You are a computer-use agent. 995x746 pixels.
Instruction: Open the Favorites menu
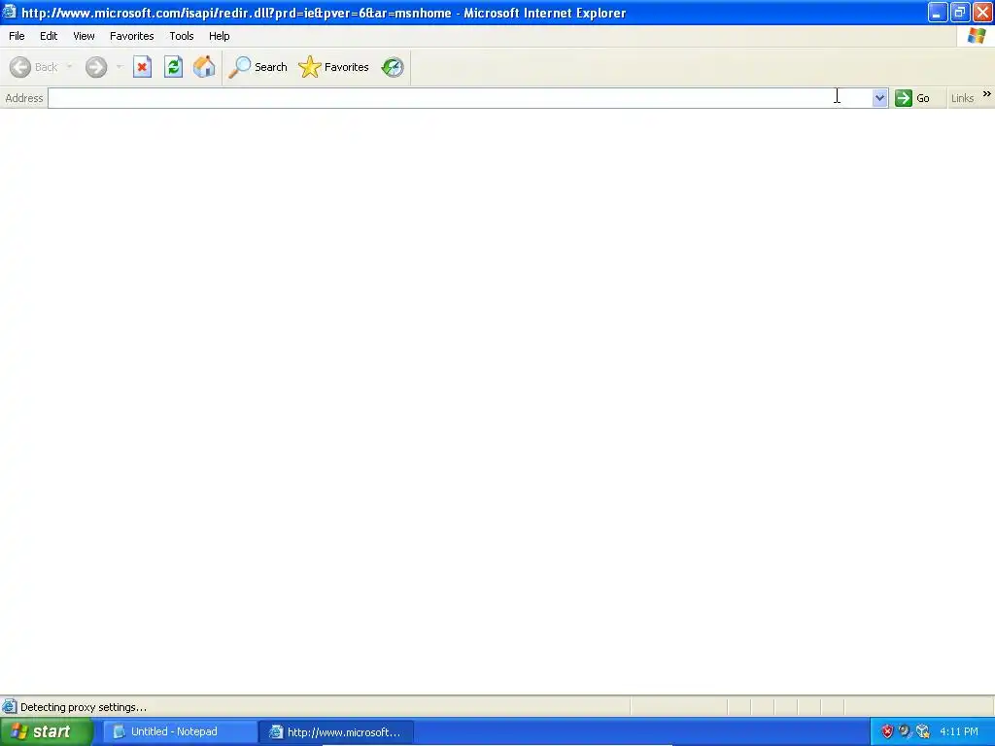132,36
